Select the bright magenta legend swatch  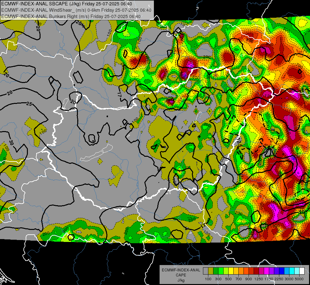point(267,271)
